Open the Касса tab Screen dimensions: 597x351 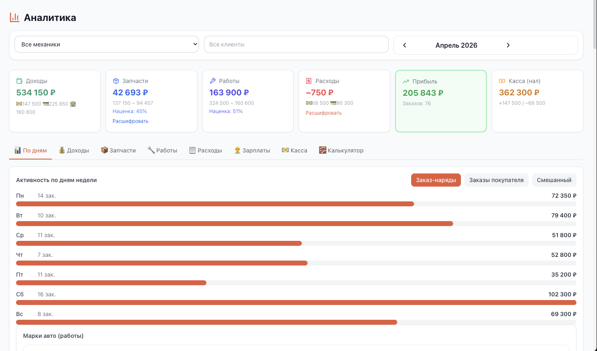point(294,150)
